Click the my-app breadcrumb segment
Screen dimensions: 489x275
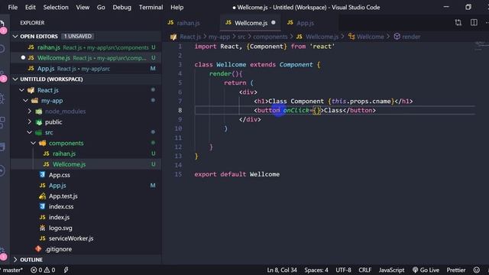[x=219, y=37]
